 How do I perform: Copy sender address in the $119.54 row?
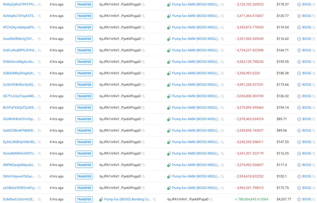coord(143,28)
